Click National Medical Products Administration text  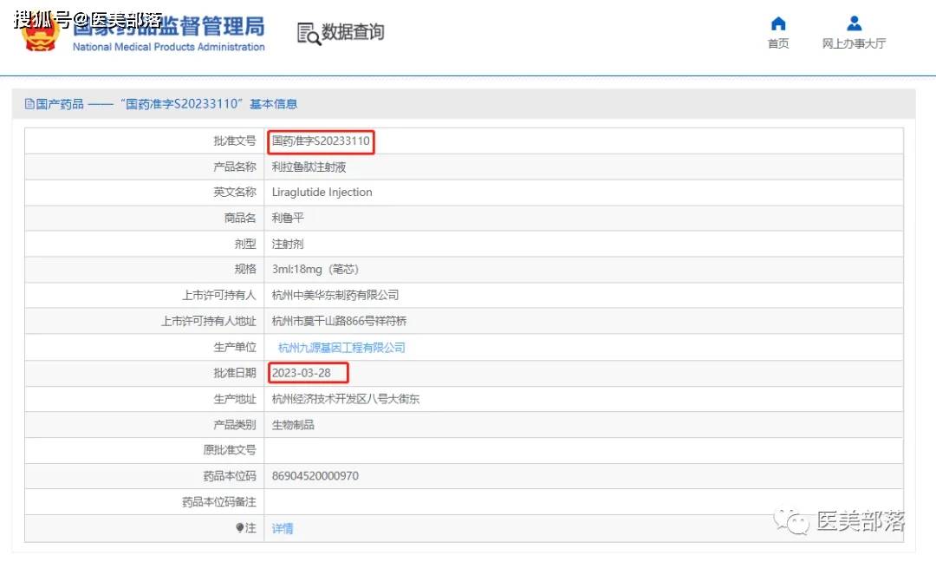(168, 47)
